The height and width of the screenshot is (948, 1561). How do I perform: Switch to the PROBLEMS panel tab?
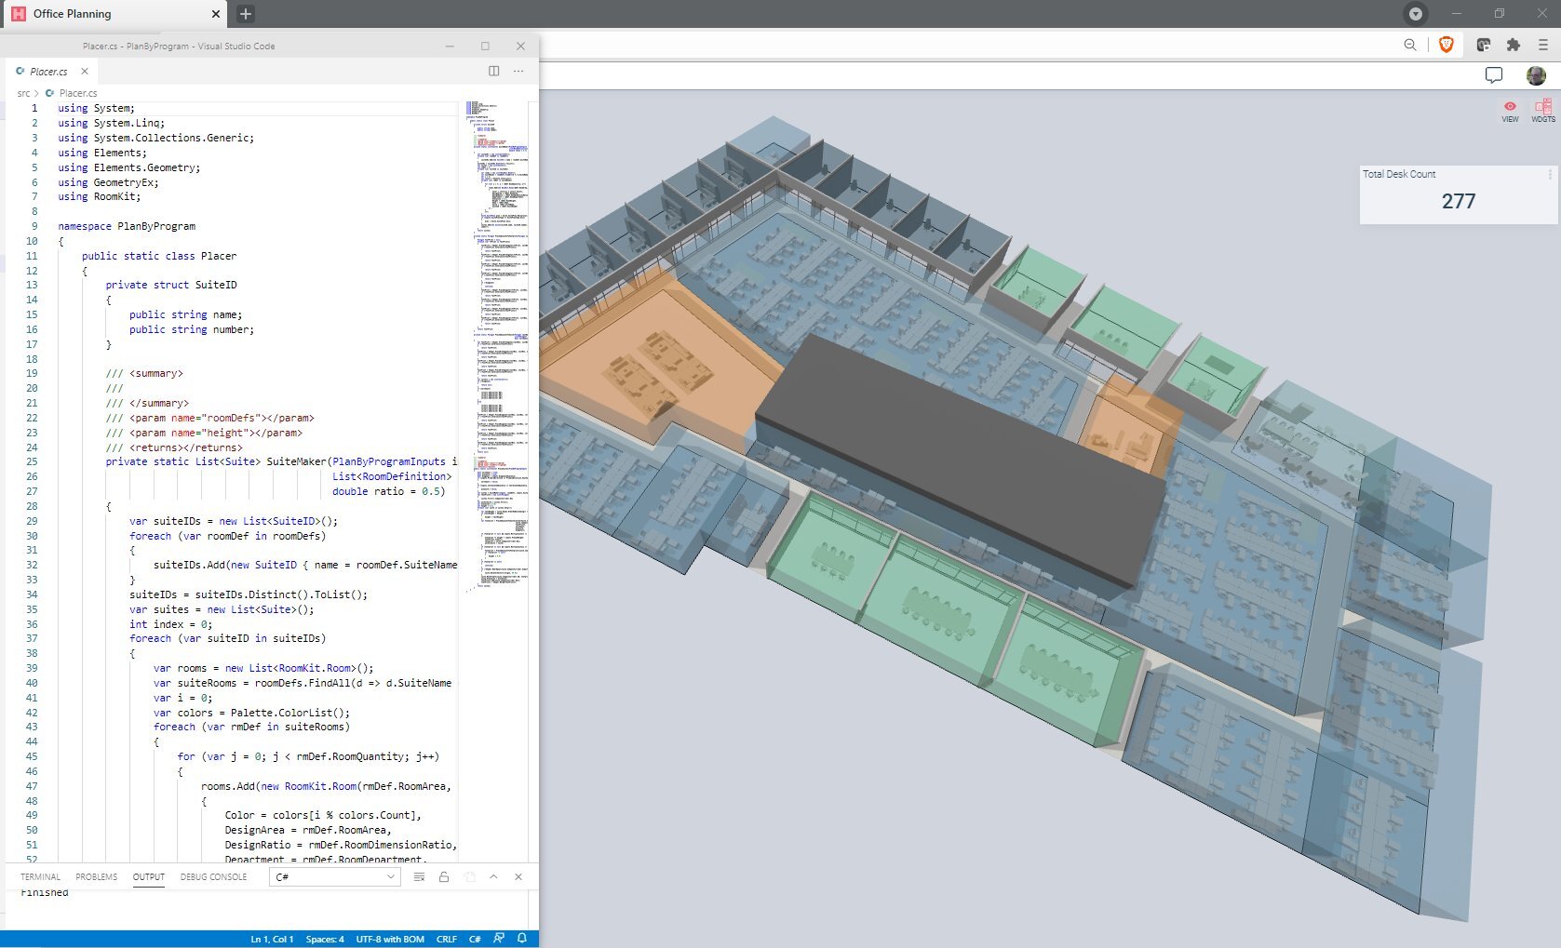click(96, 876)
